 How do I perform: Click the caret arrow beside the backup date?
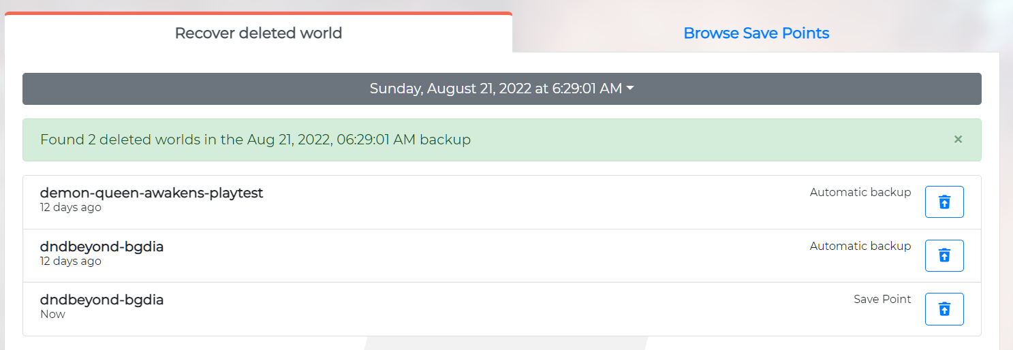[630, 89]
